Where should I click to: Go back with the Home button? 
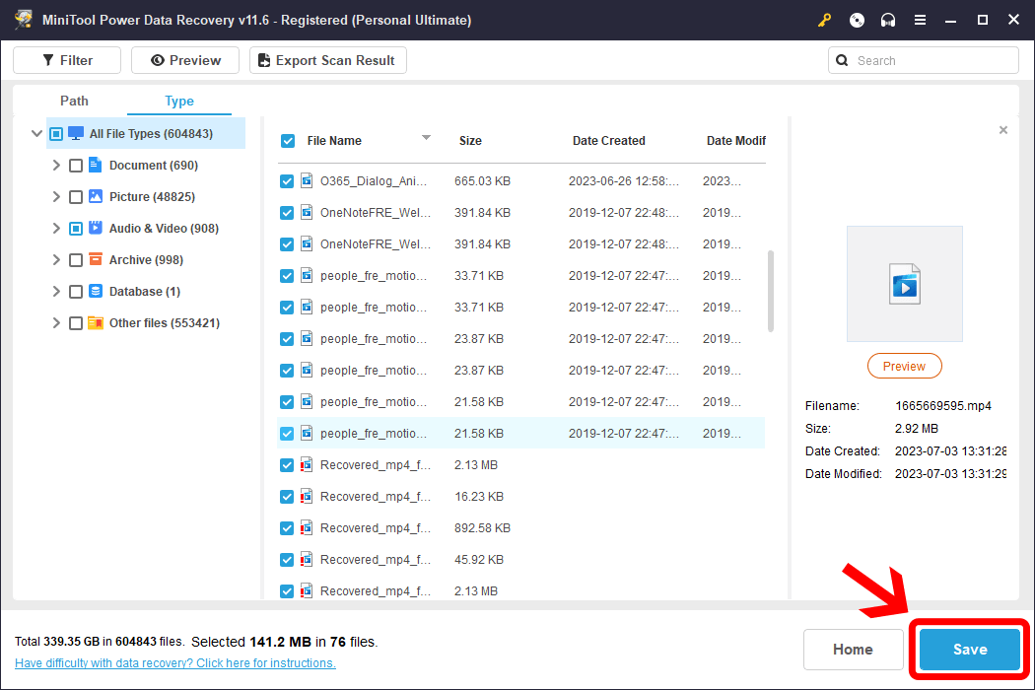(853, 649)
